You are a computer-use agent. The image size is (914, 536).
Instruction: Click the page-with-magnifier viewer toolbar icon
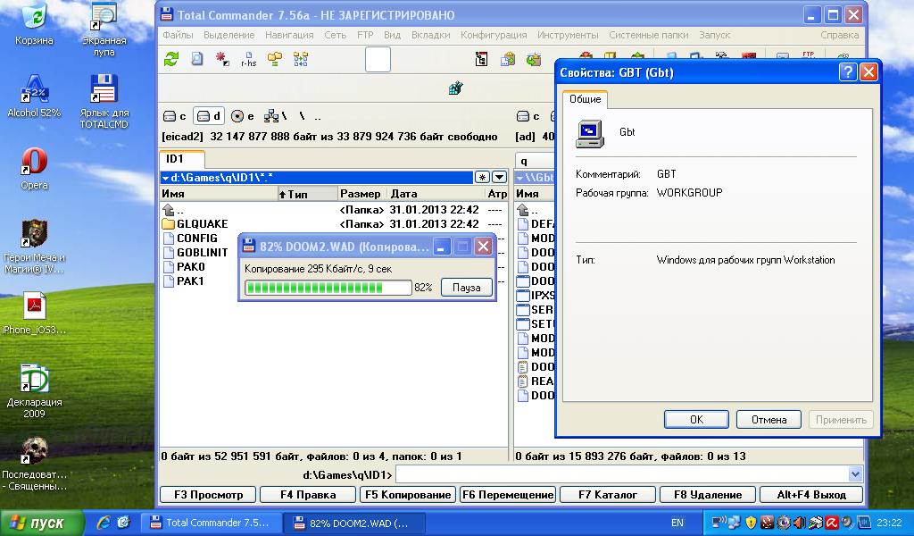click(x=197, y=59)
